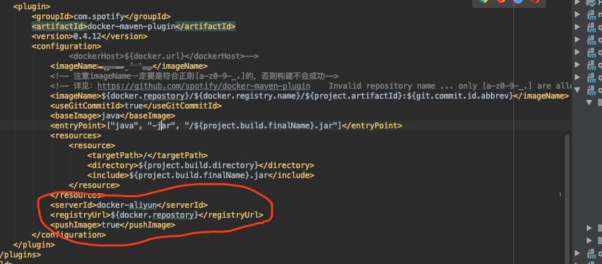Collapse the nested expanded node under the open module
The width and height of the screenshot is (602, 264).
click(589, 103)
